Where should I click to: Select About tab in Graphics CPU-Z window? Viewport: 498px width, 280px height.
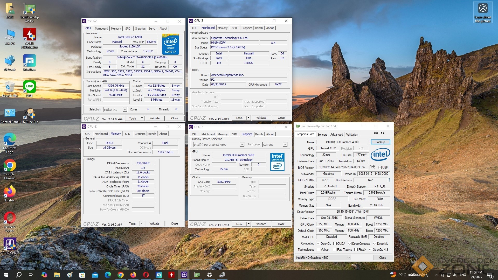(x=270, y=134)
